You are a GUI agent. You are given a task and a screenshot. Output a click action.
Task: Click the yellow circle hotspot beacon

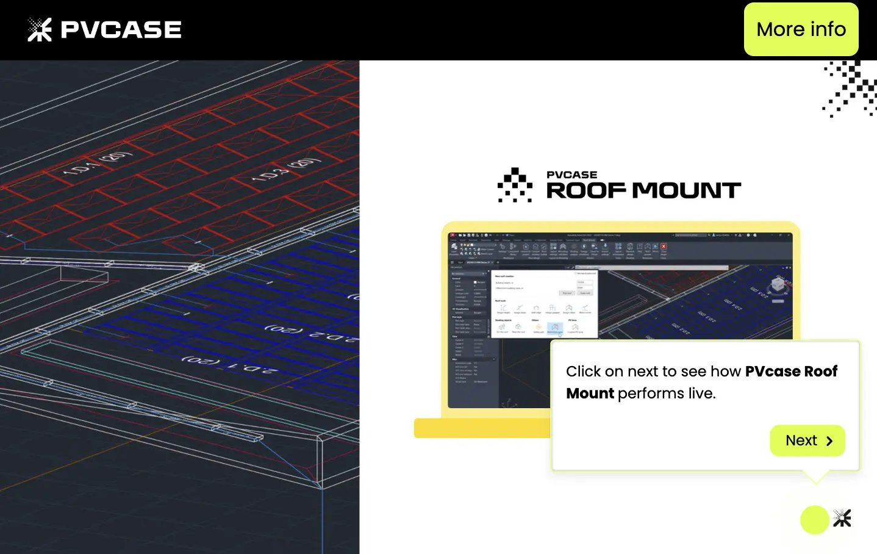pos(814,520)
